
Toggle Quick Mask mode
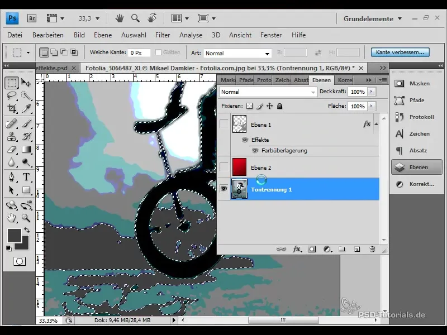click(x=20, y=261)
